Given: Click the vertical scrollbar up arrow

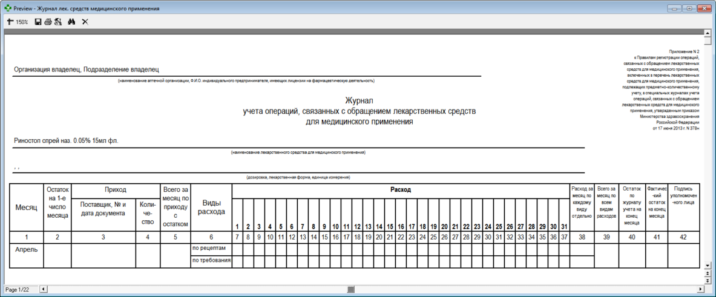Looking at the screenshot, I should pyautogui.click(x=708, y=33).
